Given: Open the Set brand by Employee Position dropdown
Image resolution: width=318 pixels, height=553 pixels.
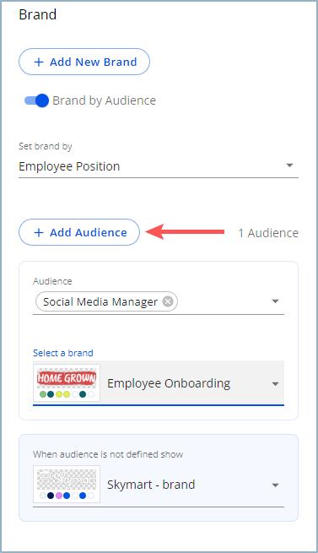Looking at the screenshot, I should pyautogui.click(x=159, y=166).
